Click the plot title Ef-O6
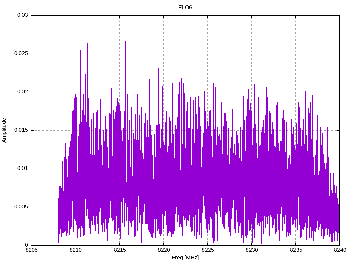This screenshot has height=262, width=349. coord(185,8)
